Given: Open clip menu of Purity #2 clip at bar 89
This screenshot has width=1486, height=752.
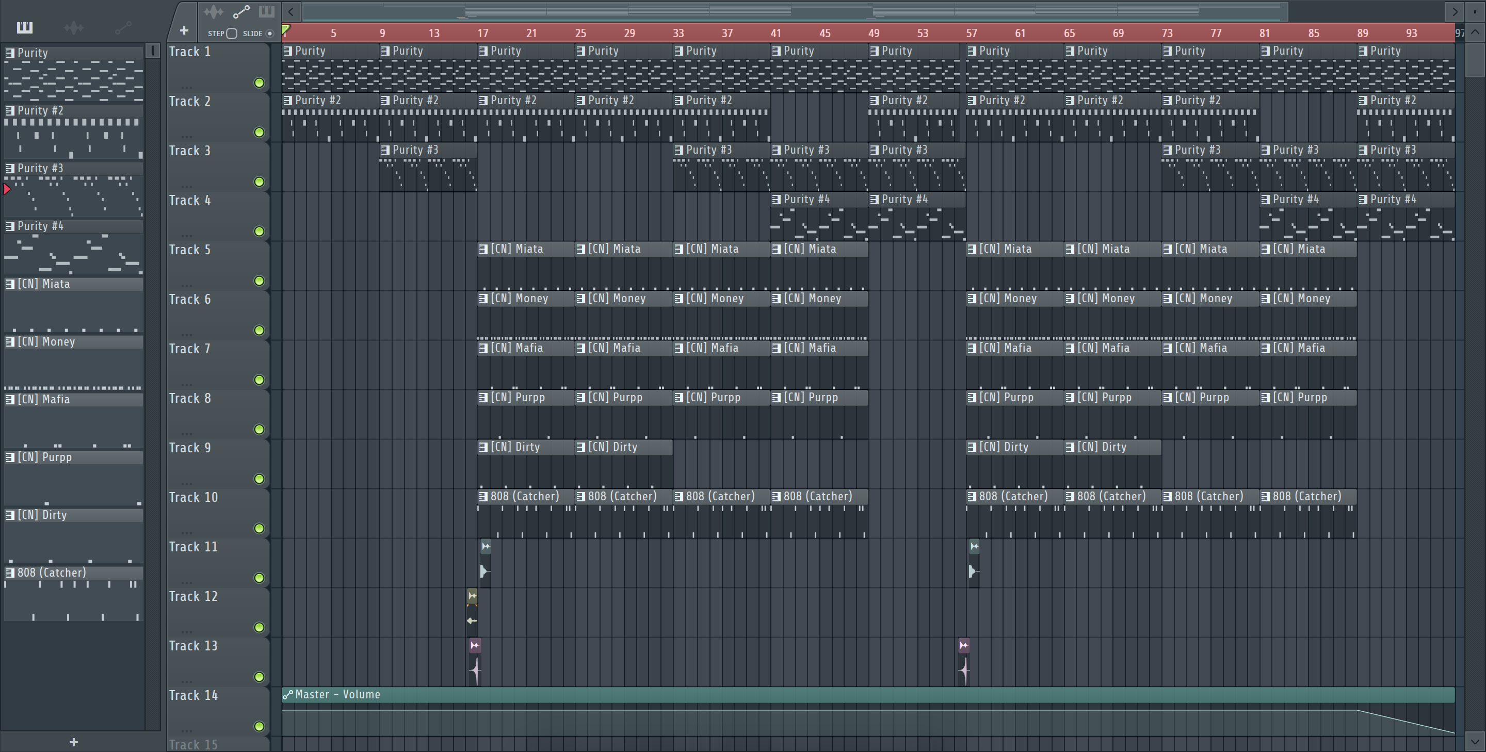Looking at the screenshot, I should pos(1363,101).
